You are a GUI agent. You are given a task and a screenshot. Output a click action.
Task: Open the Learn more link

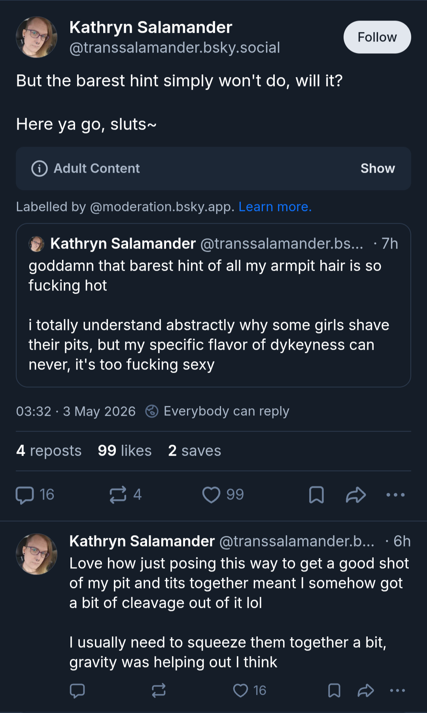(x=275, y=207)
